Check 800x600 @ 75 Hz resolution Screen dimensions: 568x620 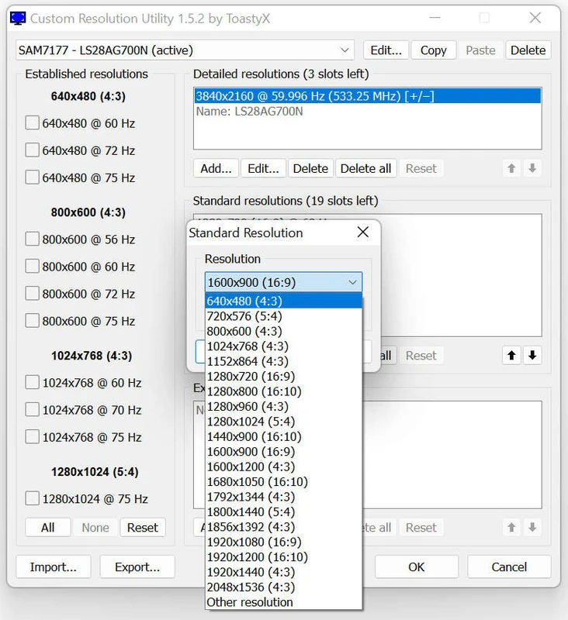click(x=33, y=321)
